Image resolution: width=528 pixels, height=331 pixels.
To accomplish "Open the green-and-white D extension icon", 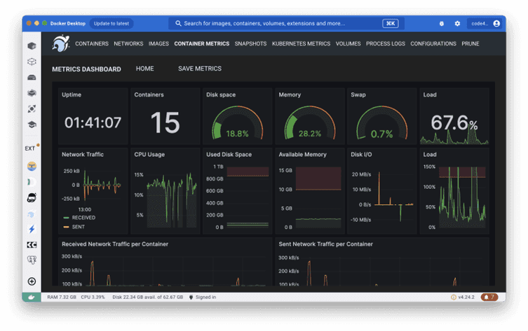I will tap(32, 182).
